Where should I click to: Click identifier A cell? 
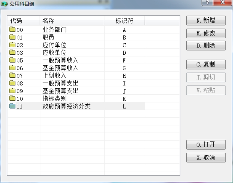[x=124, y=30]
